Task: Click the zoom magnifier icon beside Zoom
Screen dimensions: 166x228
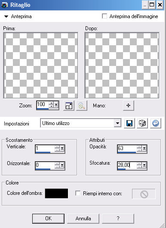Action: pyautogui.click(x=82, y=106)
